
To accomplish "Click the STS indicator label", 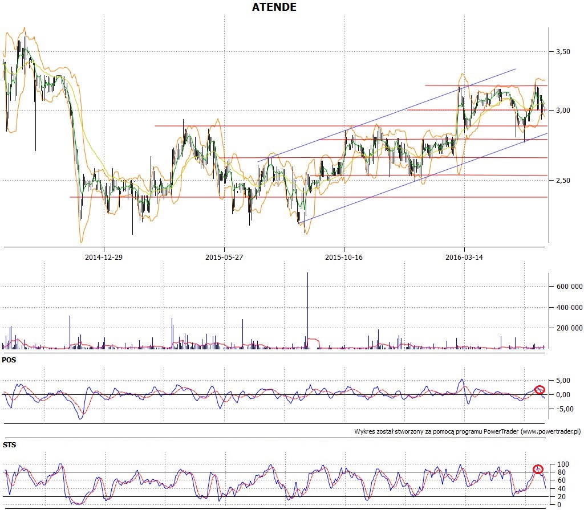I will [9, 445].
